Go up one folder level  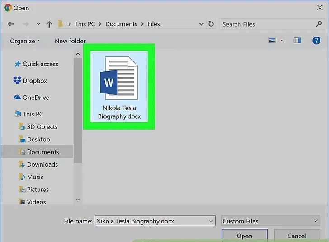(49, 24)
